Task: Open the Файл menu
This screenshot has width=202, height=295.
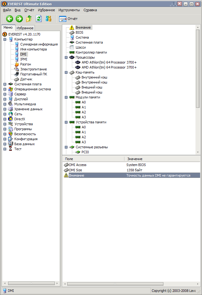Action: coord(7,10)
